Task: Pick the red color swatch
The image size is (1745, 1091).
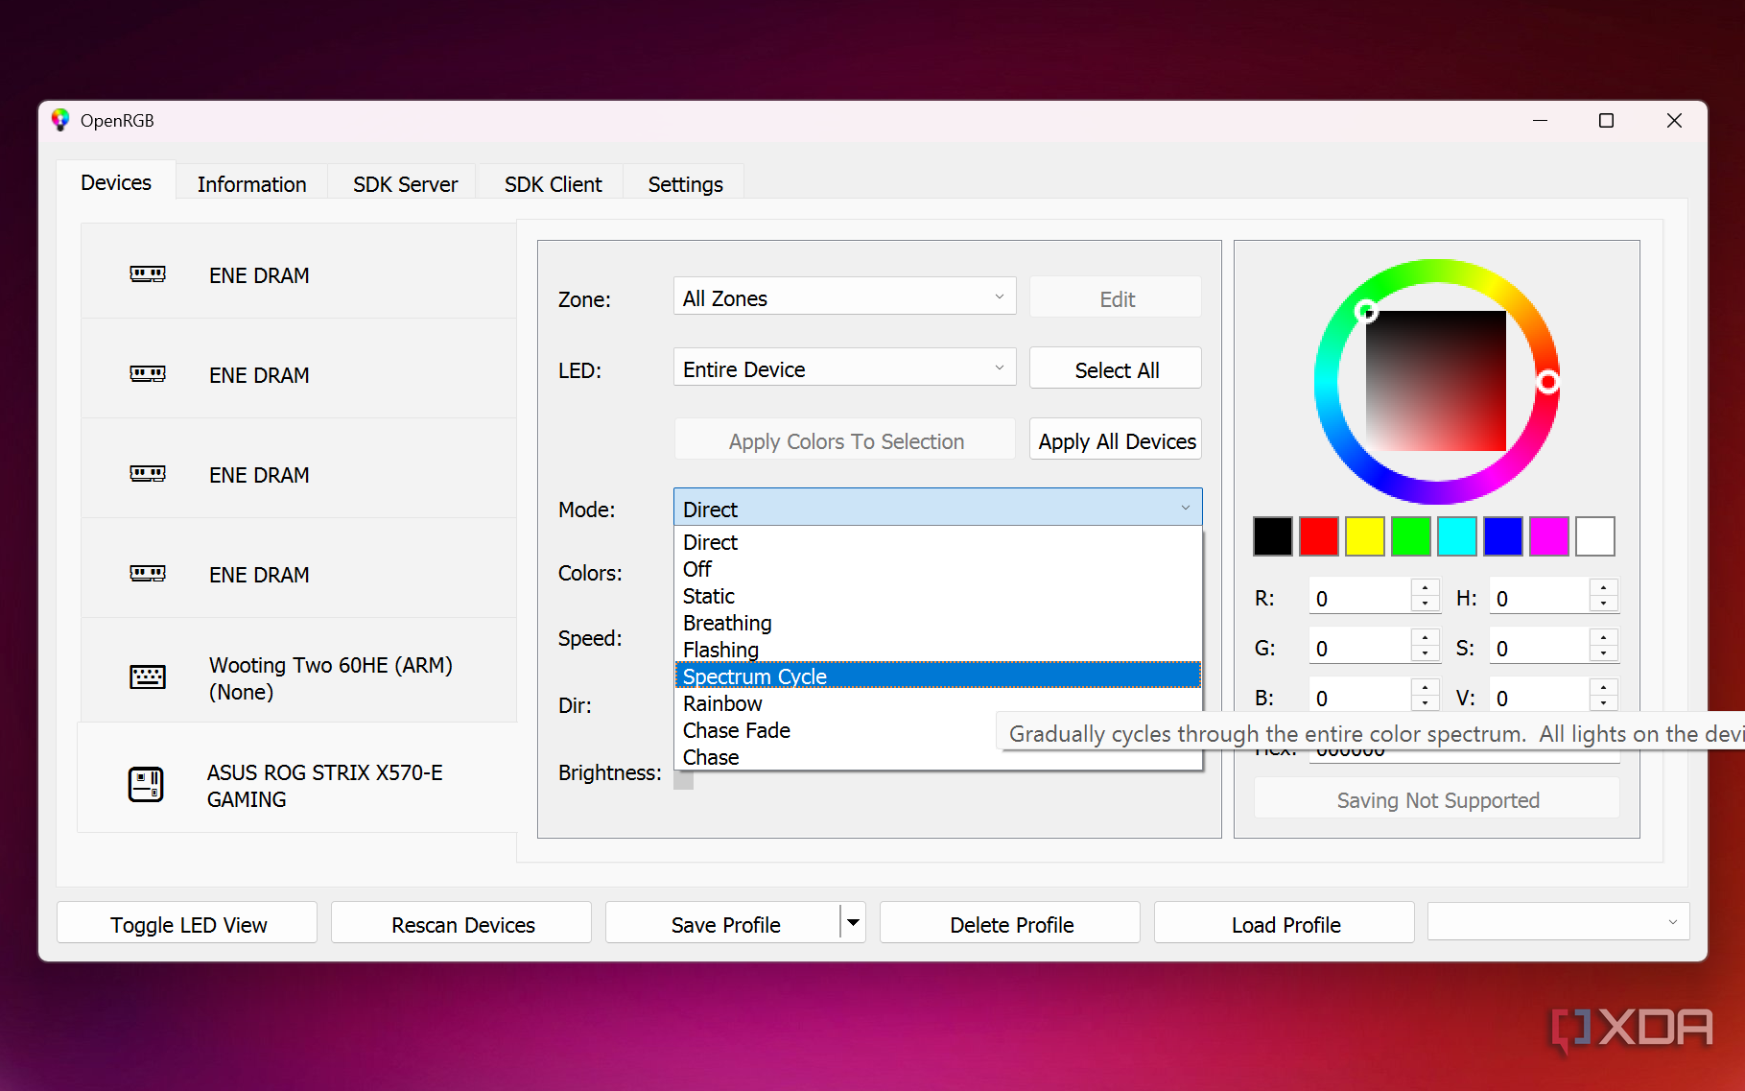Action: pyautogui.click(x=1318, y=536)
